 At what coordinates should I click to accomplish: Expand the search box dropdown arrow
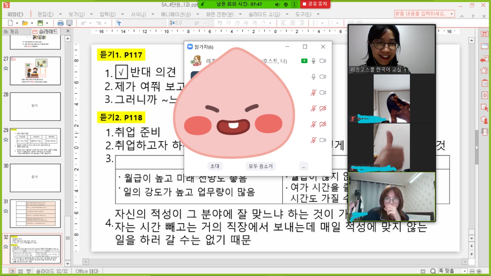[452, 14]
